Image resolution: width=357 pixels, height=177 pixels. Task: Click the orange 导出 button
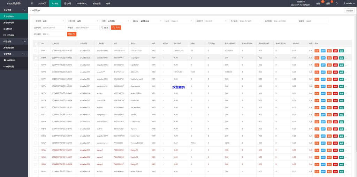[116, 28]
